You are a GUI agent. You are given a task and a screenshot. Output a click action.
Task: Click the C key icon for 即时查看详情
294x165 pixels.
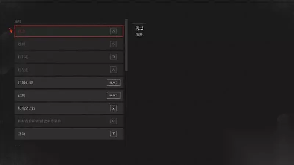point(114,121)
